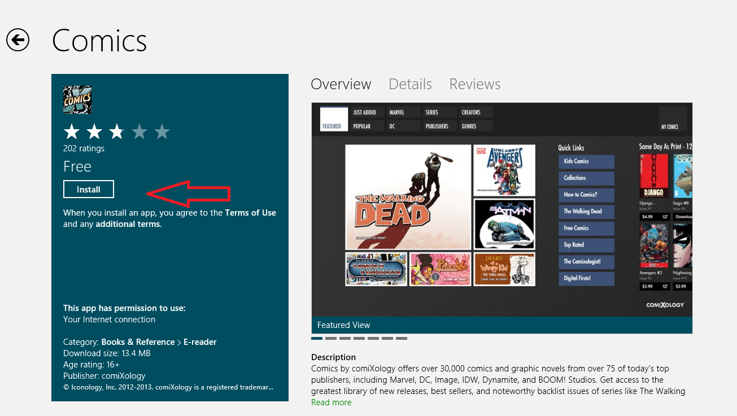Click the Your Internet connection permission text

pyautogui.click(x=109, y=319)
